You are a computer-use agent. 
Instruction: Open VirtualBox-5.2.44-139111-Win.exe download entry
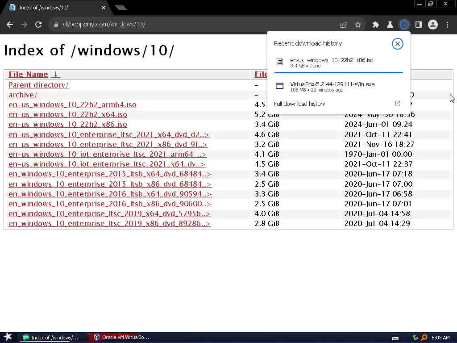coord(332,84)
